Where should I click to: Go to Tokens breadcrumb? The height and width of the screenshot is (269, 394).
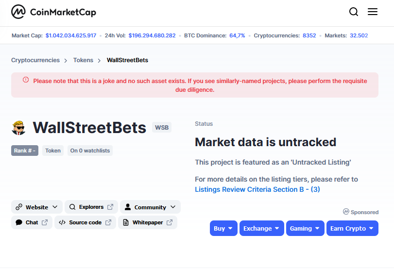tap(83, 60)
